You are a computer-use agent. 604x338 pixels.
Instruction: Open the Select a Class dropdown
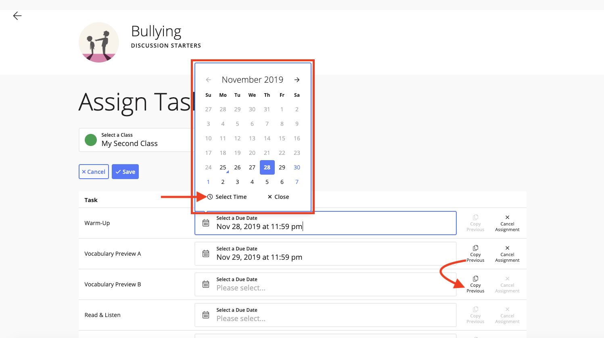pos(137,140)
